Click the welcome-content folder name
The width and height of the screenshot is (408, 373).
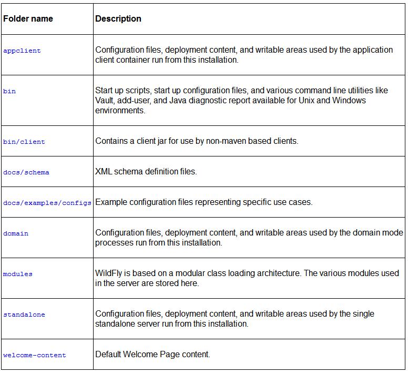point(35,355)
